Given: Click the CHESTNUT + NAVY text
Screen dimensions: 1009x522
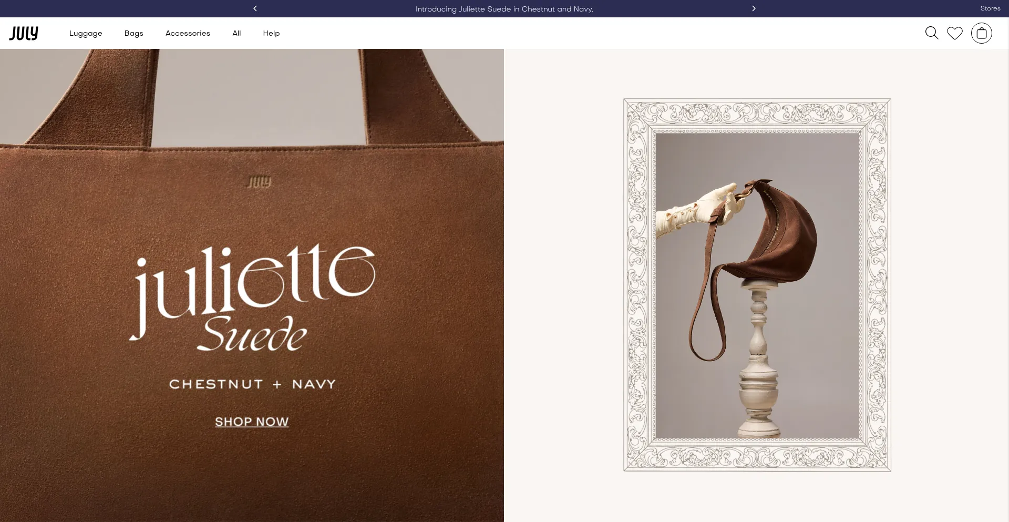Looking at the screenshot, I should (x=252, y=384).
